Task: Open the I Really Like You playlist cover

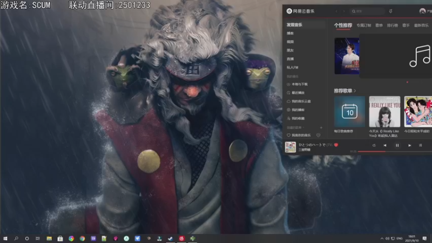Action: click(x=384, y=112)
